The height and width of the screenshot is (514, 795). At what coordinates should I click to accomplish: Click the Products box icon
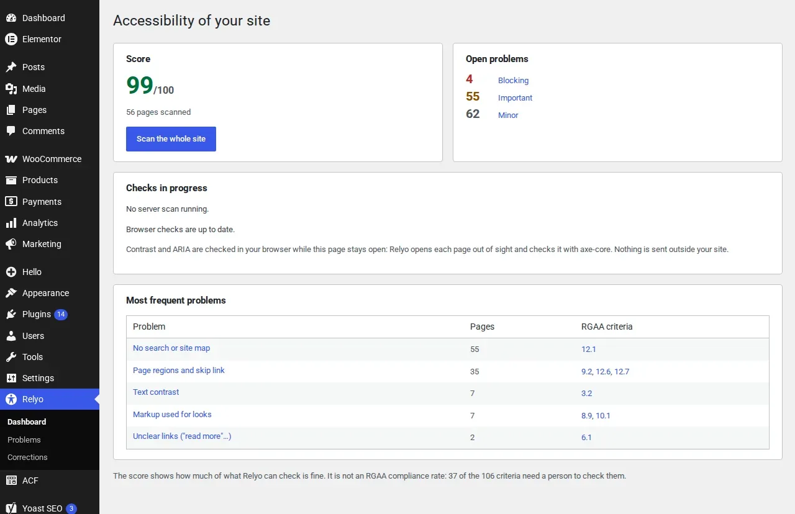[x=11, y=180]
